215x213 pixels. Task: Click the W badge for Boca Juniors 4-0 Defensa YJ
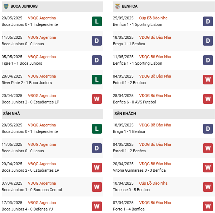click(x=97, y=206)
